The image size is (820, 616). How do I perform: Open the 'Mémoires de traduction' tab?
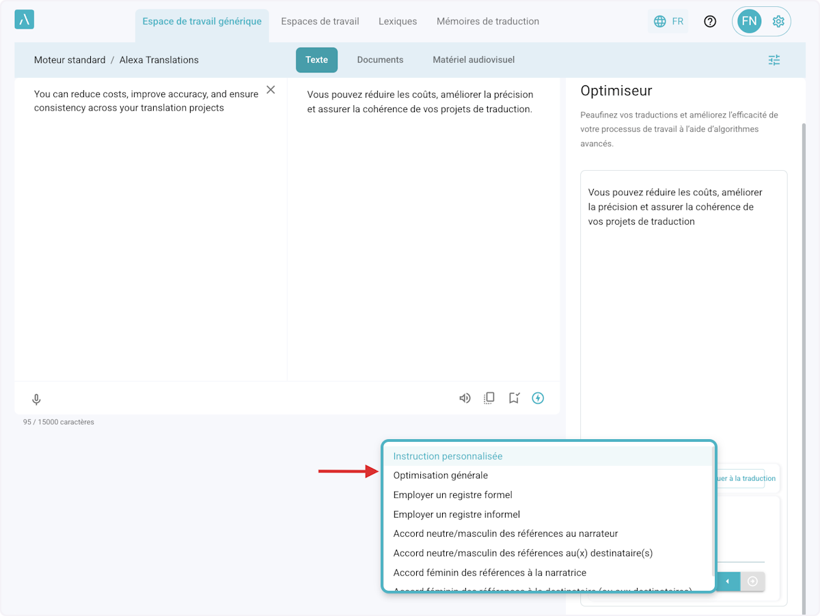coord(488,21)
